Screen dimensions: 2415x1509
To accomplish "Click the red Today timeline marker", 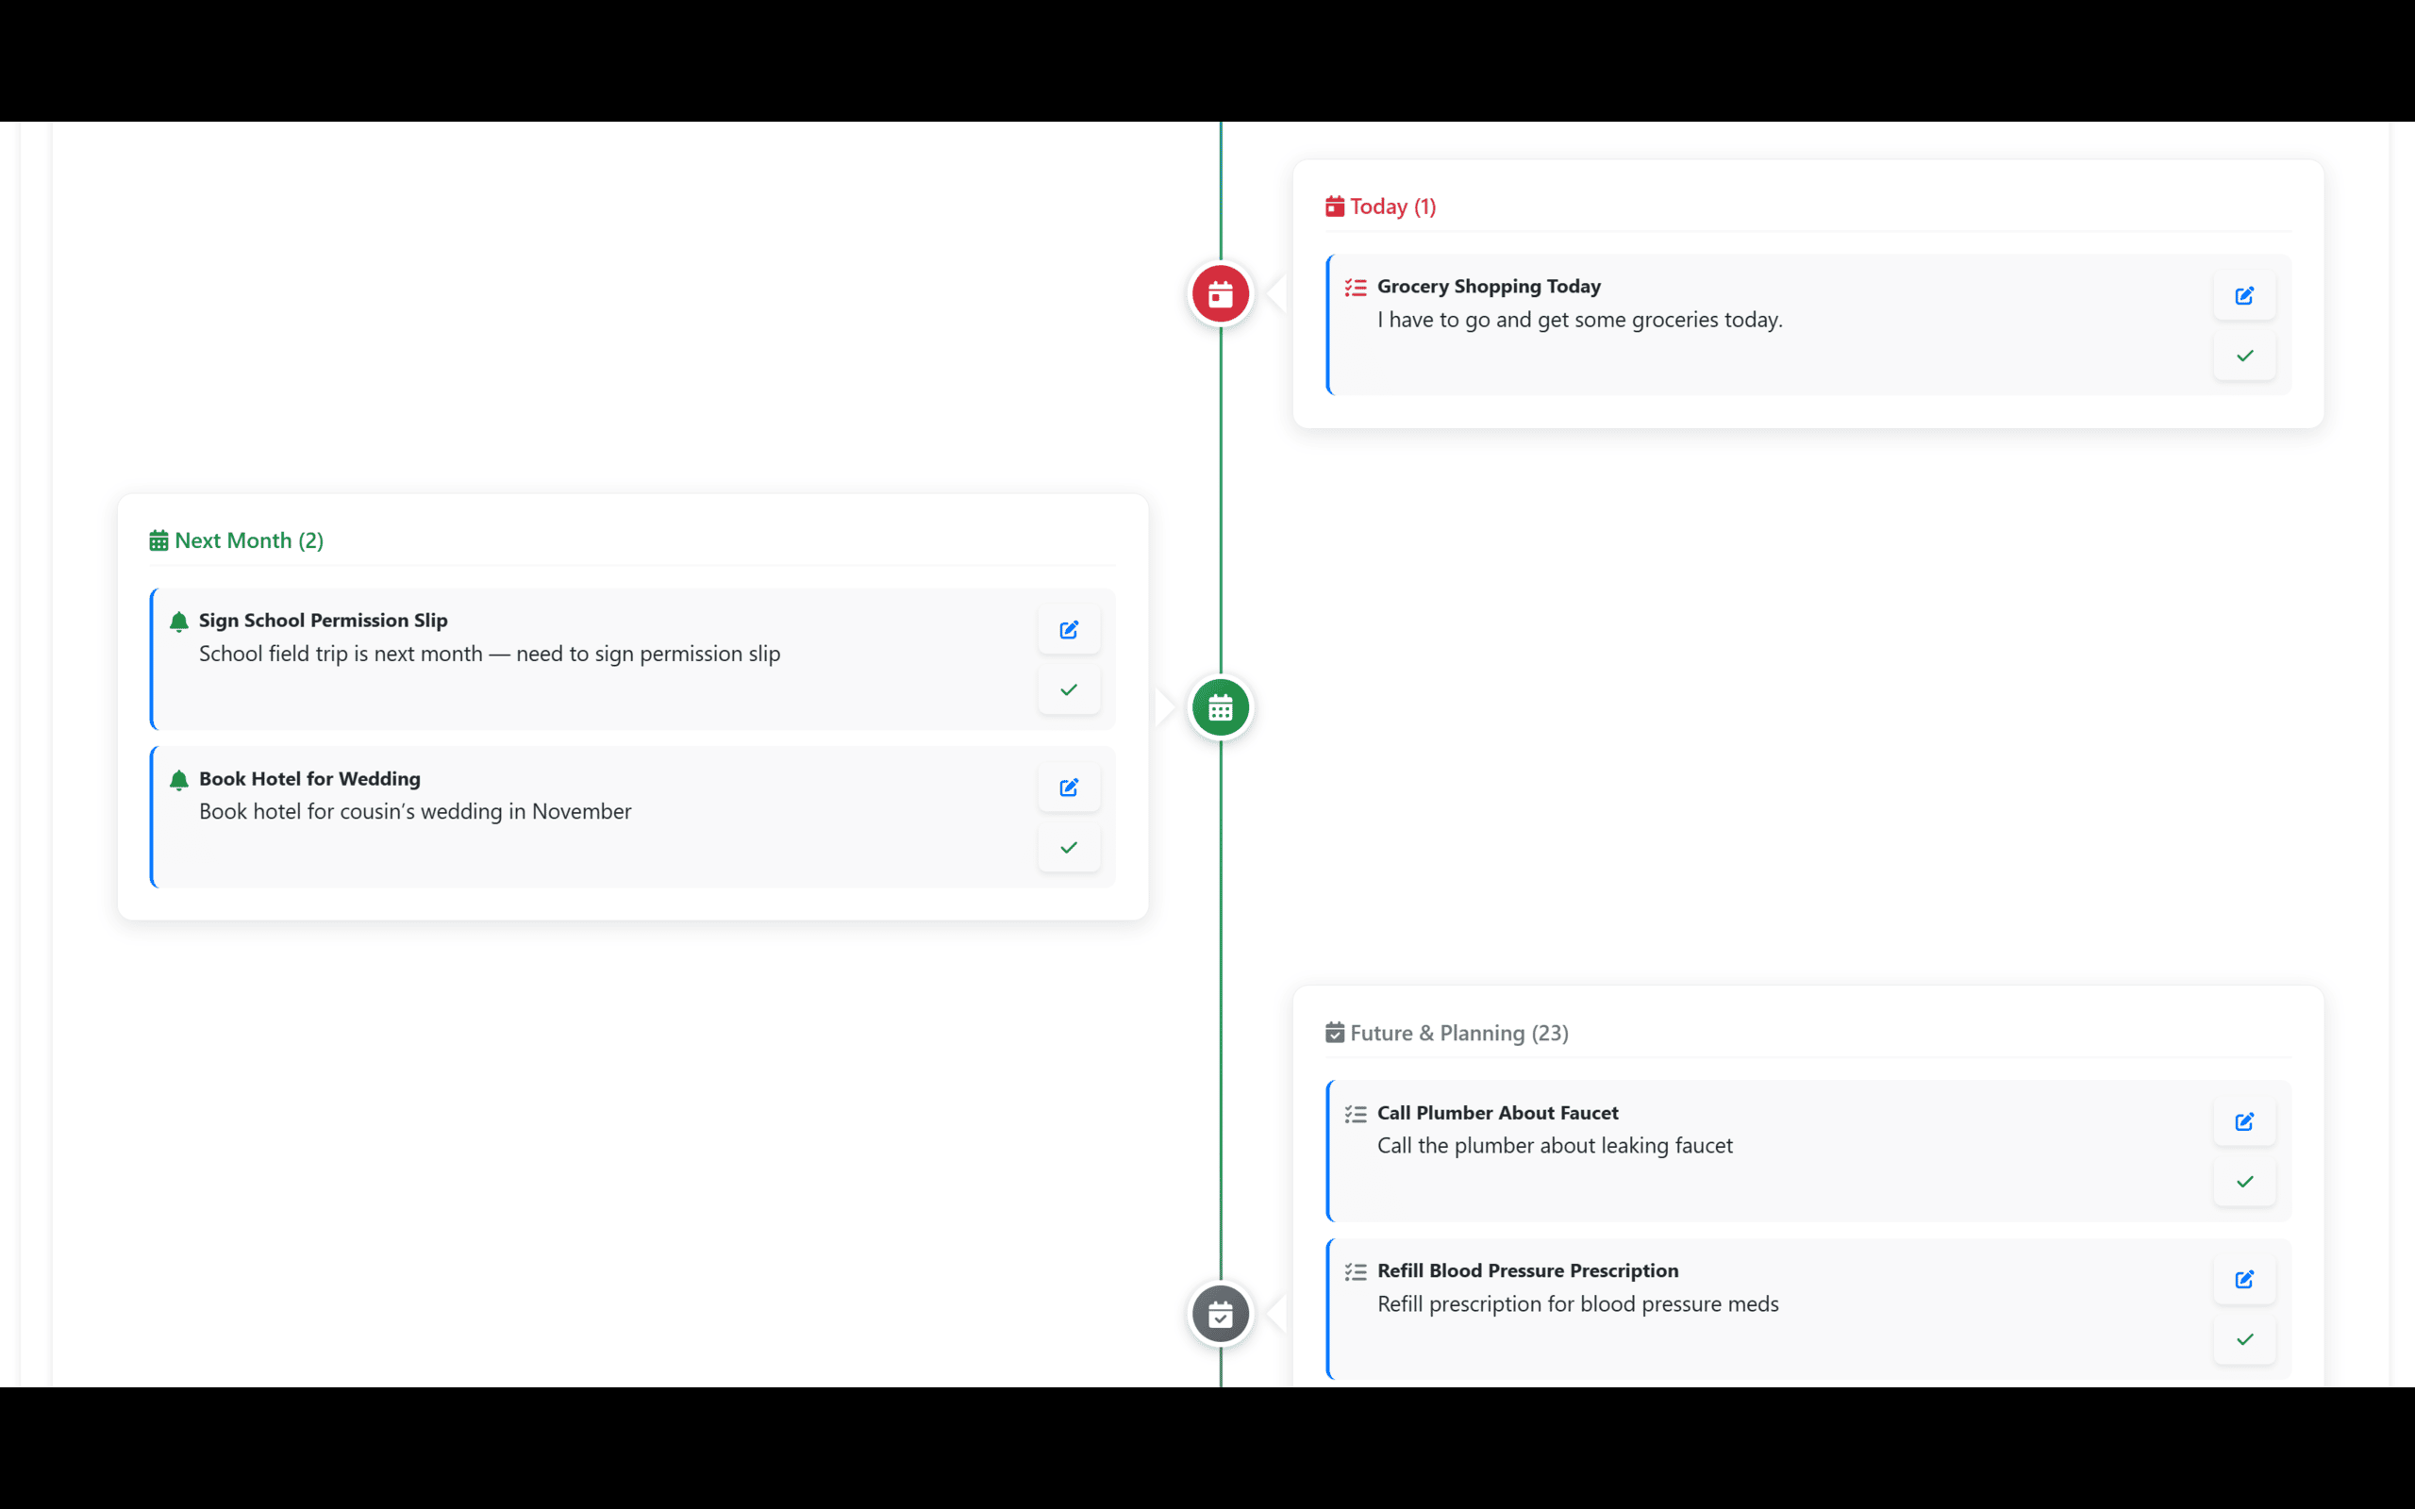I will pyautogui.click(x=1220, y=294).
